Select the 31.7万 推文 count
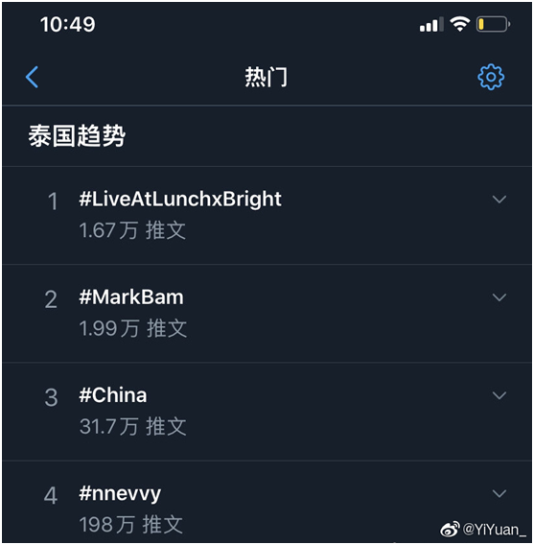The height and width of the screenshot is (545, 534). 133,426
